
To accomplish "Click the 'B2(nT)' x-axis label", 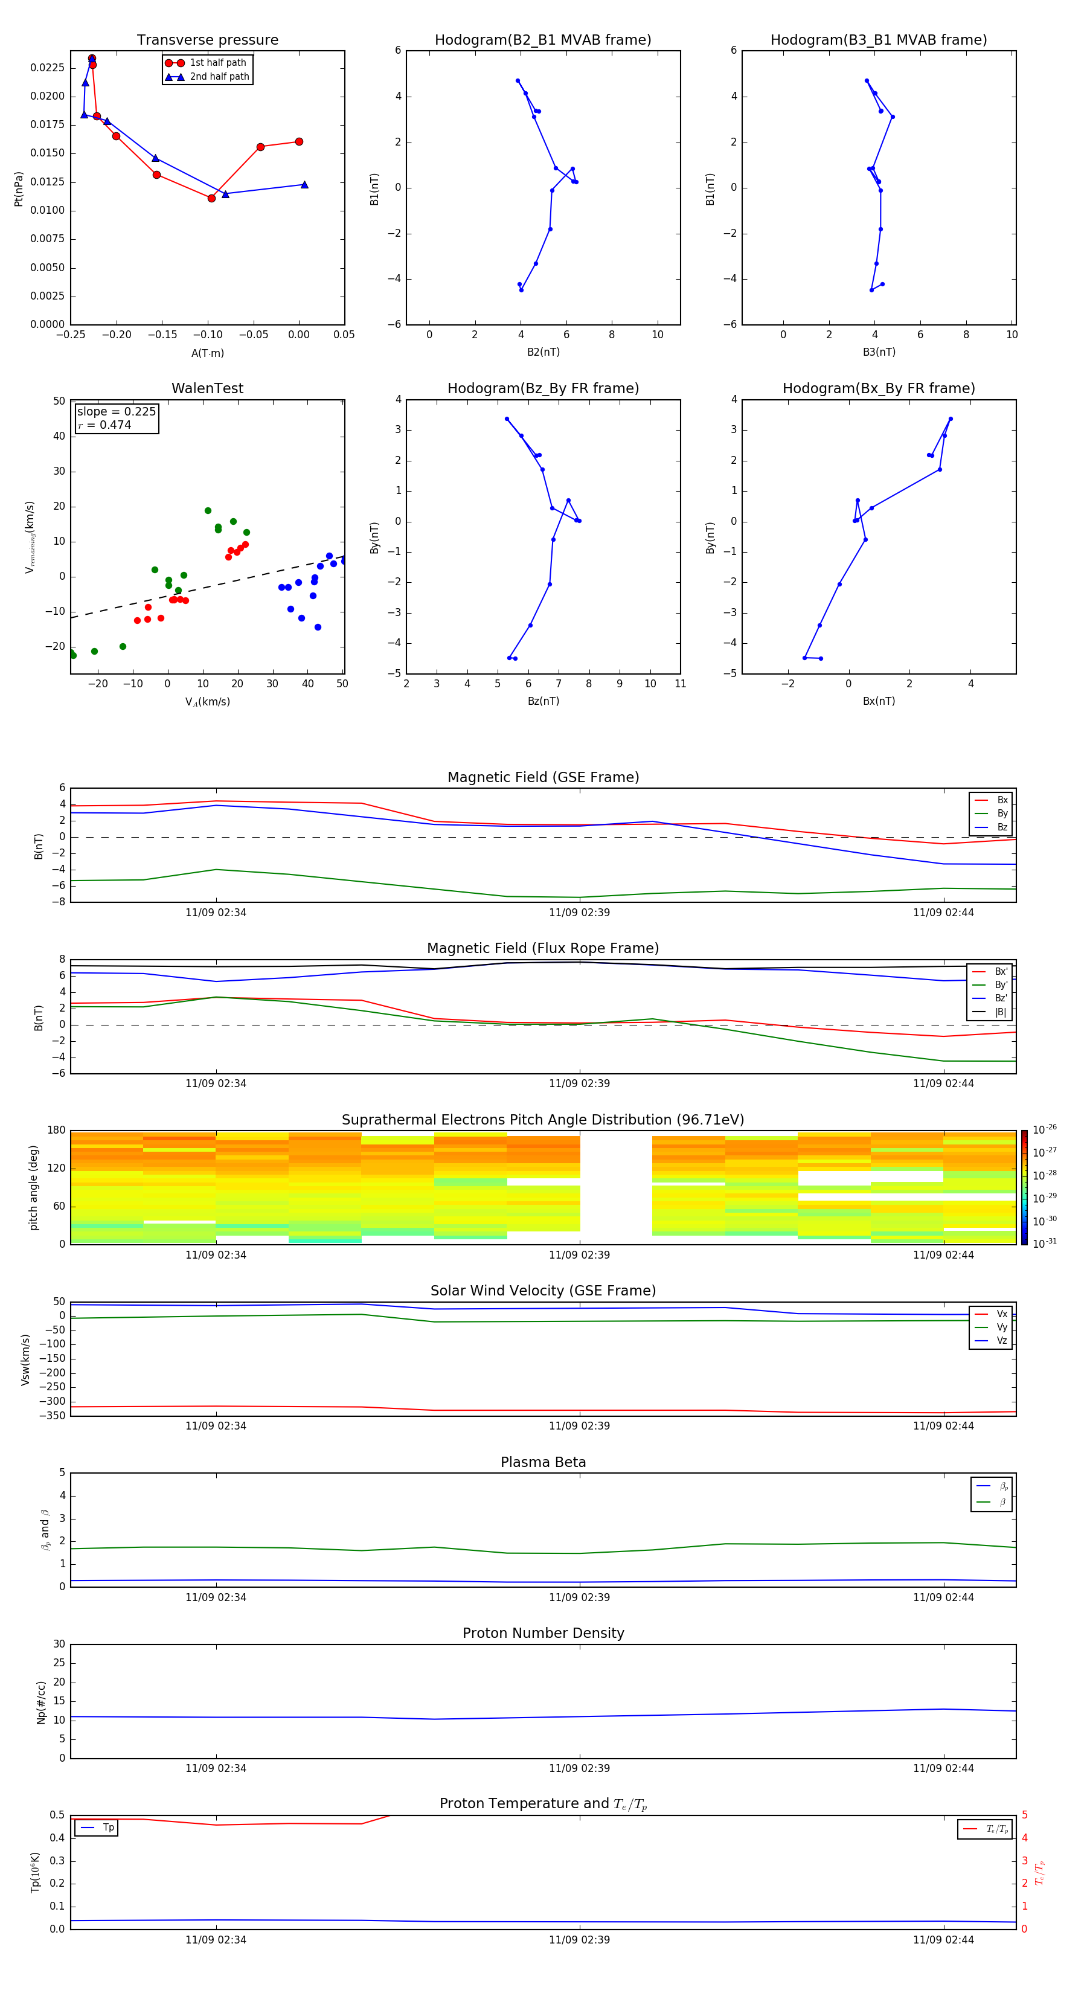I will pyautogui.click(x=543, y=352).
